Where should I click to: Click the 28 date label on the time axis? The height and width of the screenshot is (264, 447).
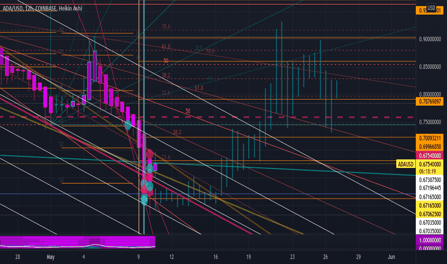[17, 257]
